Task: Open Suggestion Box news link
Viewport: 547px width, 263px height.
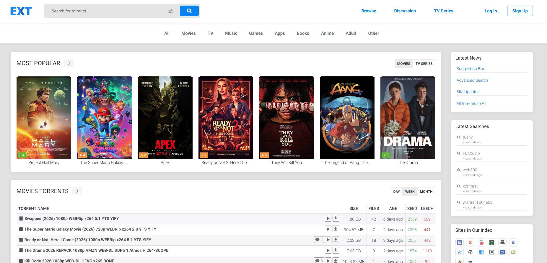Action: tap(471, 69)
